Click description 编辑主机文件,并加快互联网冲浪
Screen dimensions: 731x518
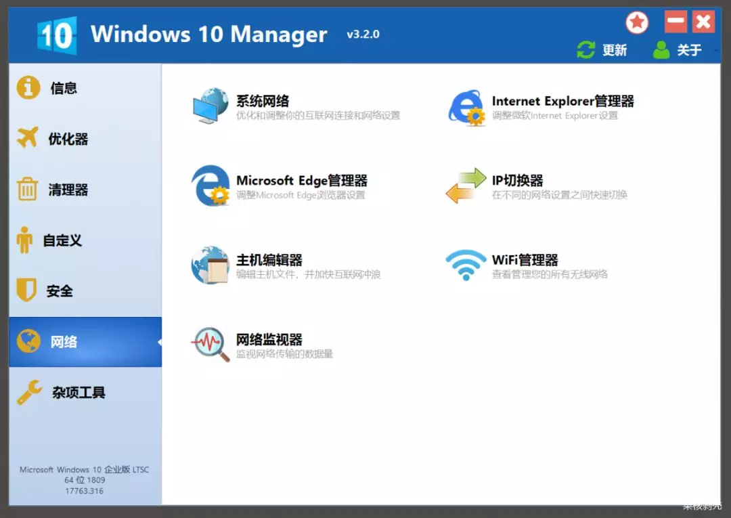coord(308,274)
